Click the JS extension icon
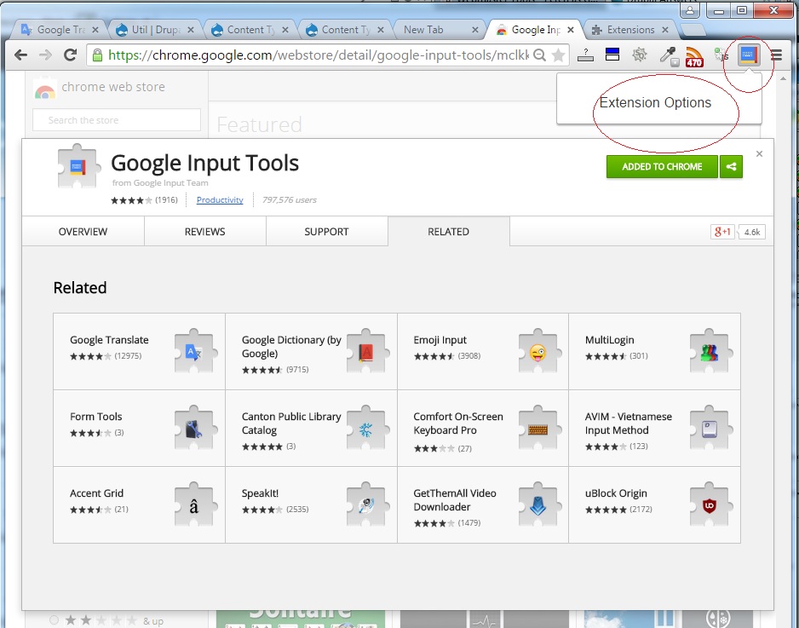The height and width of the screenshot is (628, 799). coord(721,55)
